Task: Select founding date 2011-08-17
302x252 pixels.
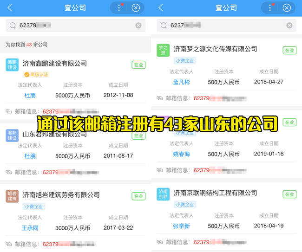Action: [x=118, y=156]
